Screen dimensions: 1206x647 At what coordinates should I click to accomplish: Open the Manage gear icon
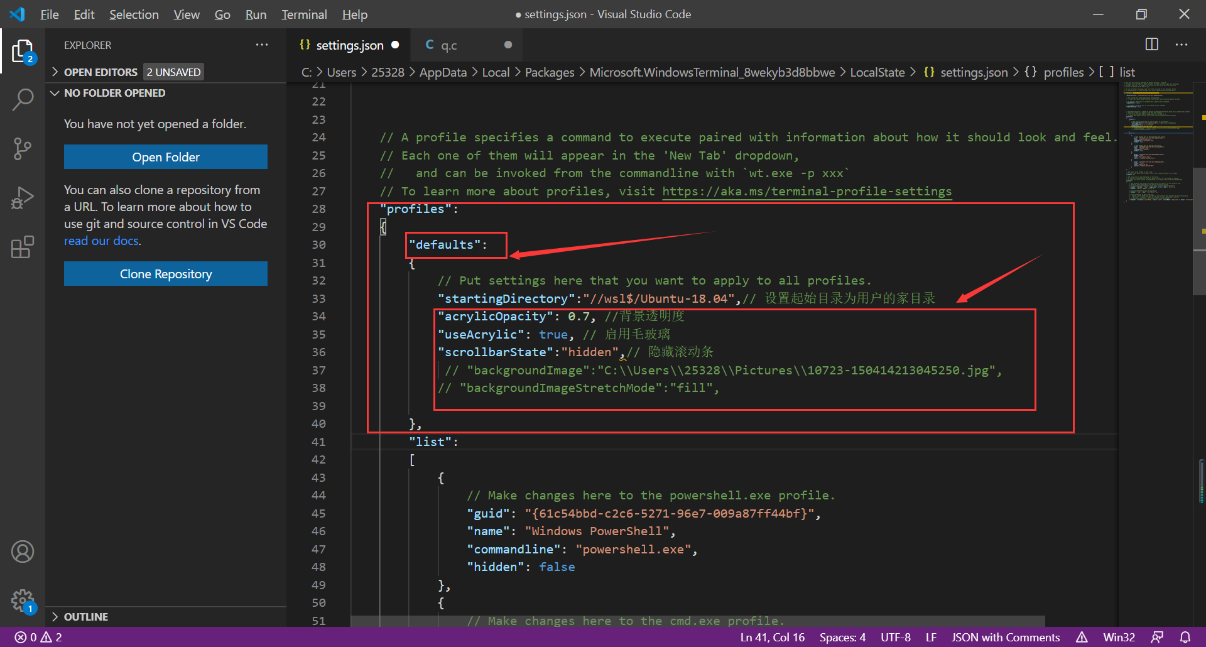click(23, 601)
